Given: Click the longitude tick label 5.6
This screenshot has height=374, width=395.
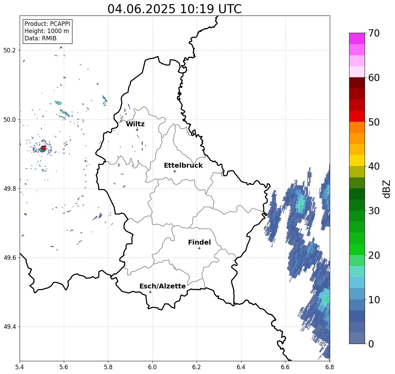Looking at the screenshot, I should click(x=64, y=367).
